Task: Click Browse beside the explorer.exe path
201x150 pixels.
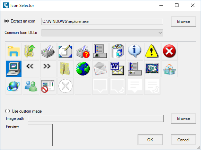Action: pyautogui.click(x=183, y=21)
